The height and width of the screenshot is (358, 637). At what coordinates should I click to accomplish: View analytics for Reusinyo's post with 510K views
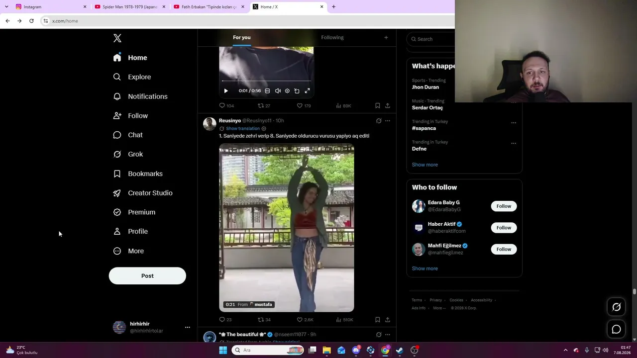(x=344, y=320)
